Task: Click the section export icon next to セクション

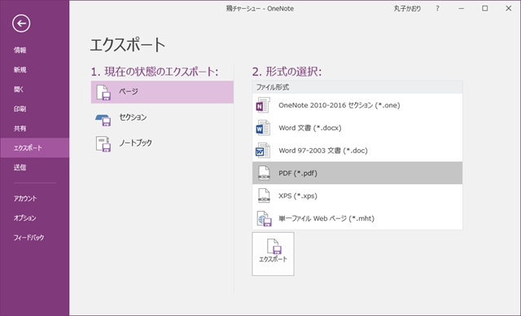Action: coord(103,120)
